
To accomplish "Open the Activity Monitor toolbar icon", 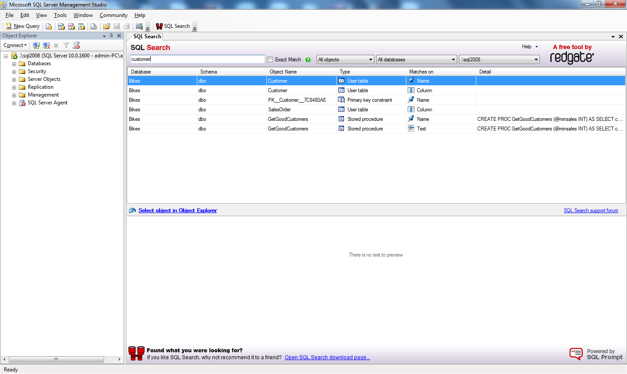I will tap(139, 26).
